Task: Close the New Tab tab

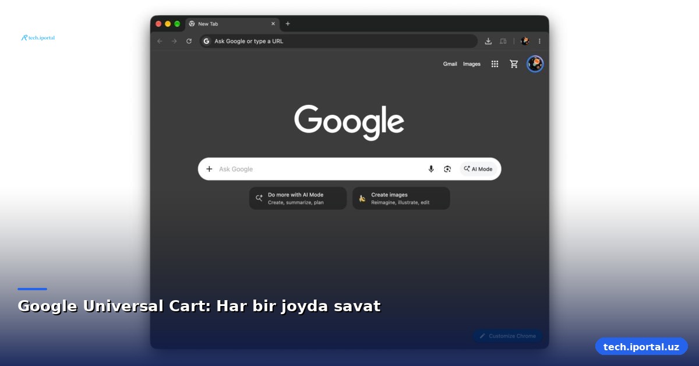Action: [273, 24]
